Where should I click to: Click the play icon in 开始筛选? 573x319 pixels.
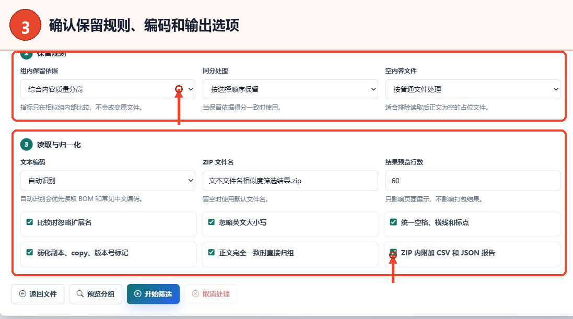tap(138, 294)
